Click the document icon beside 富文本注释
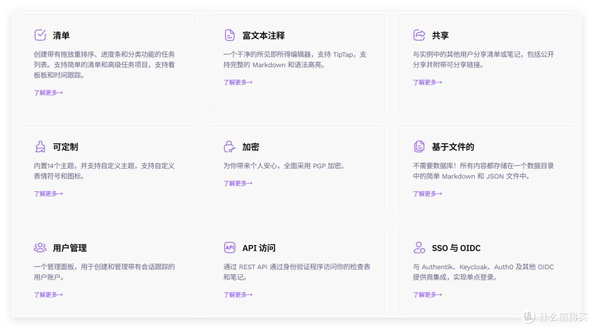The width and height of the screenshot is (593, 329). [230, 35]
